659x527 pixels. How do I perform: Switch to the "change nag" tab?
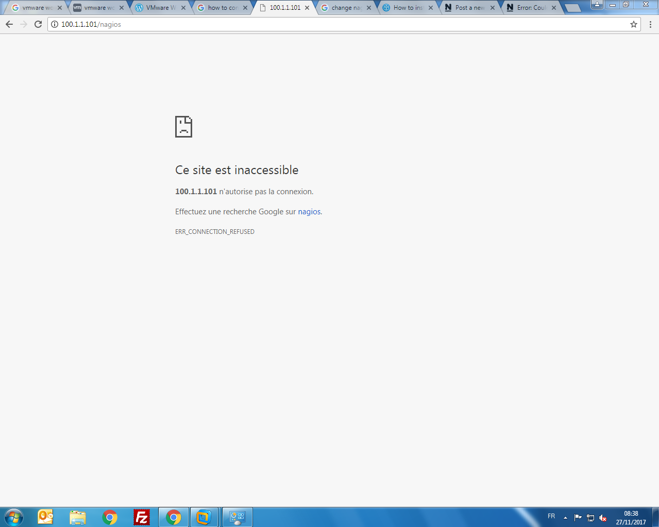click(x=346, y=8)
